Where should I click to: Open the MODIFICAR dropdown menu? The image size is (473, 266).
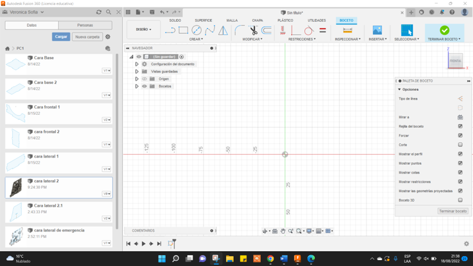pyautogui.click(x=253, y=39)
